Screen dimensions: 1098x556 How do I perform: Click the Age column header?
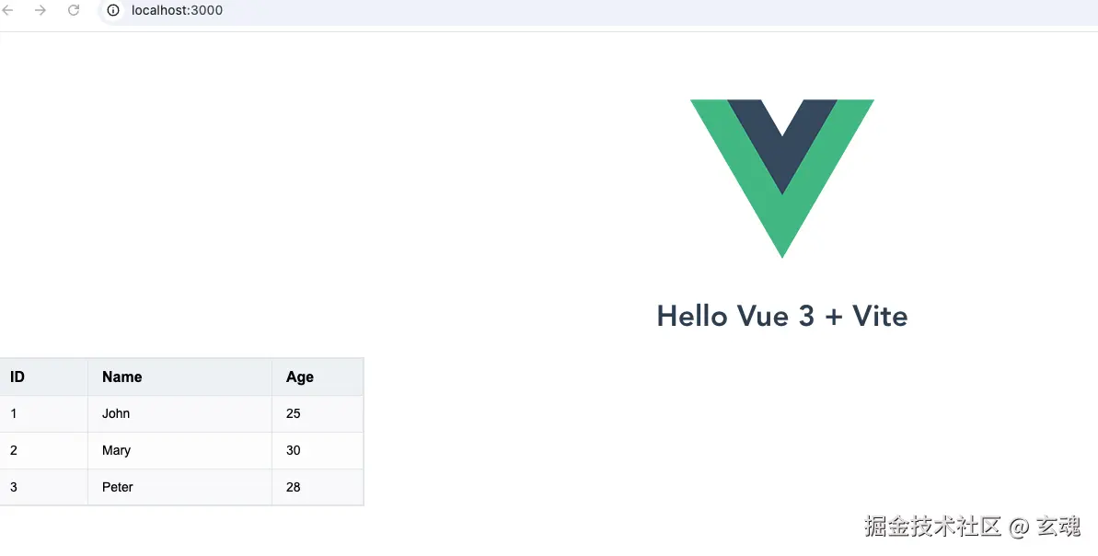300,376
